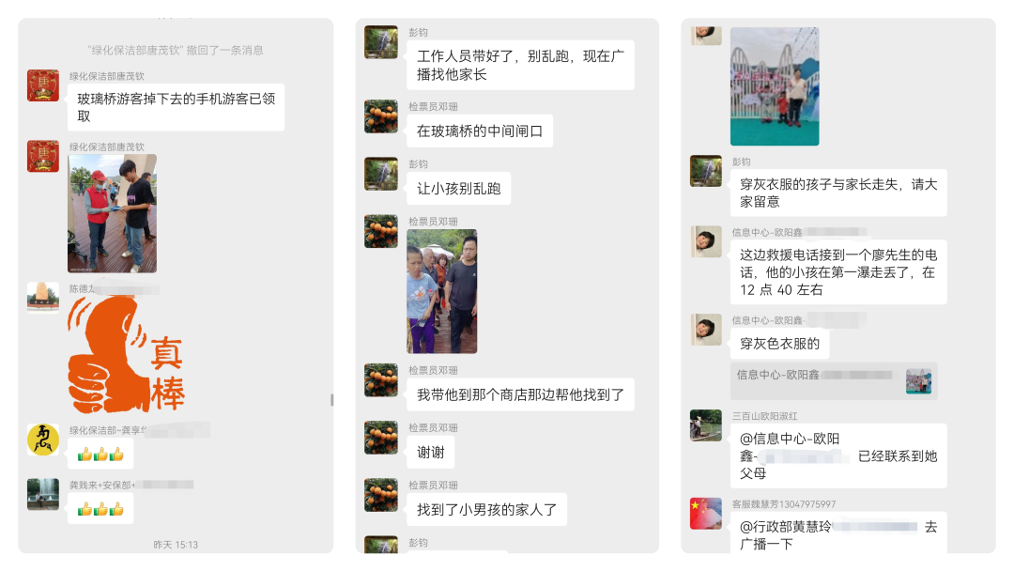Viewport: 1014px width, 571px height.
Task: Tap the orange 真棒 thumbs-up sticker
Action: coord(126,354)
